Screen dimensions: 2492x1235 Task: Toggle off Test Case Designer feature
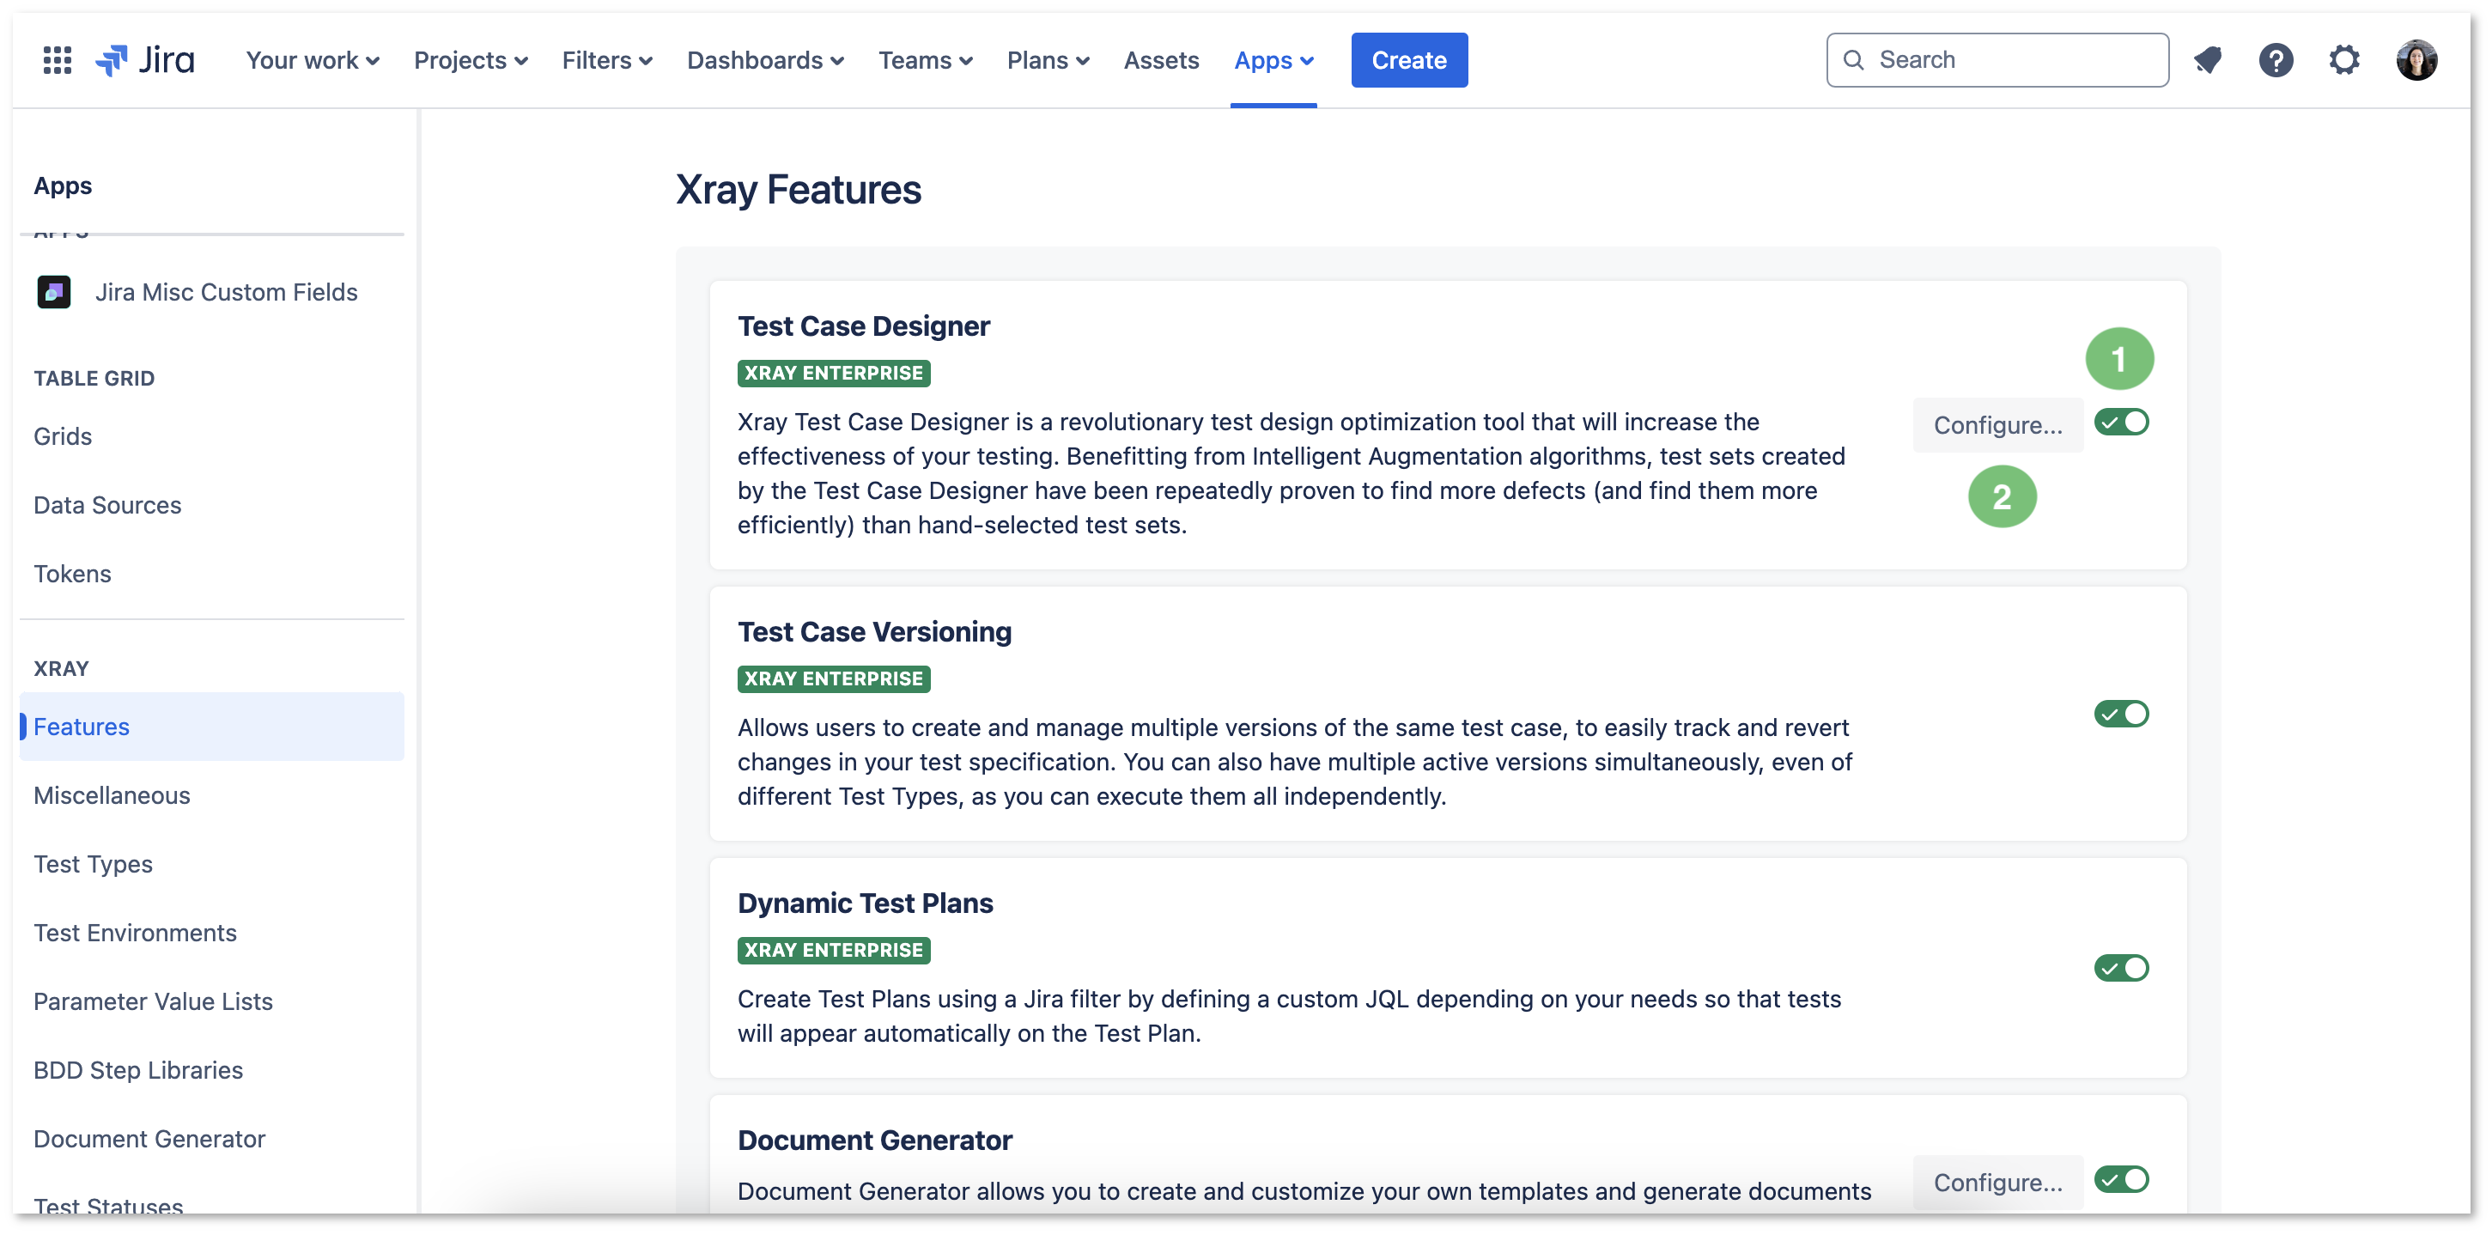pos(2120,422)
